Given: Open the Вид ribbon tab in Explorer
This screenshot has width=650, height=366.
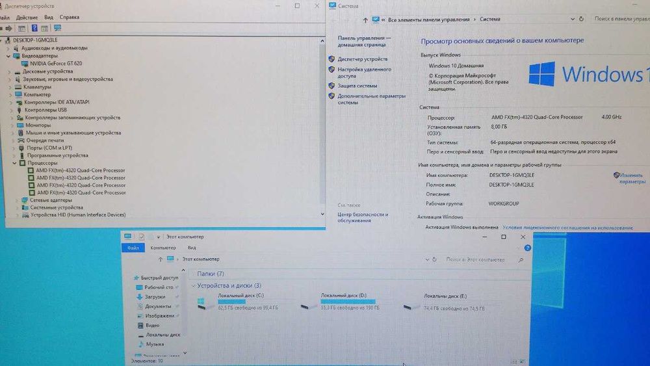Looking at the screenshot, I should (x=192, y=248).
